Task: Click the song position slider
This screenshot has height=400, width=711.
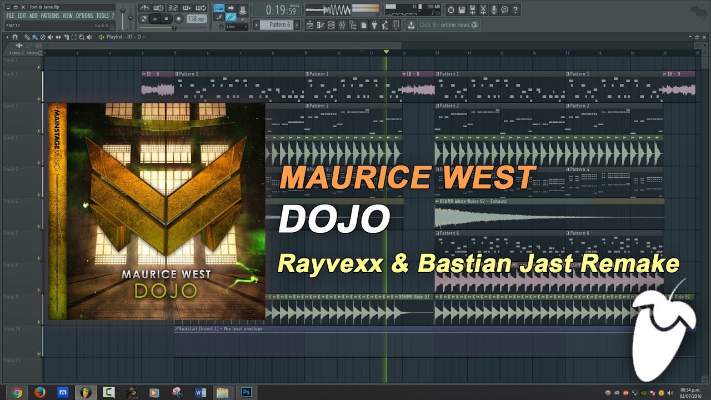Action: click(173, 28)
